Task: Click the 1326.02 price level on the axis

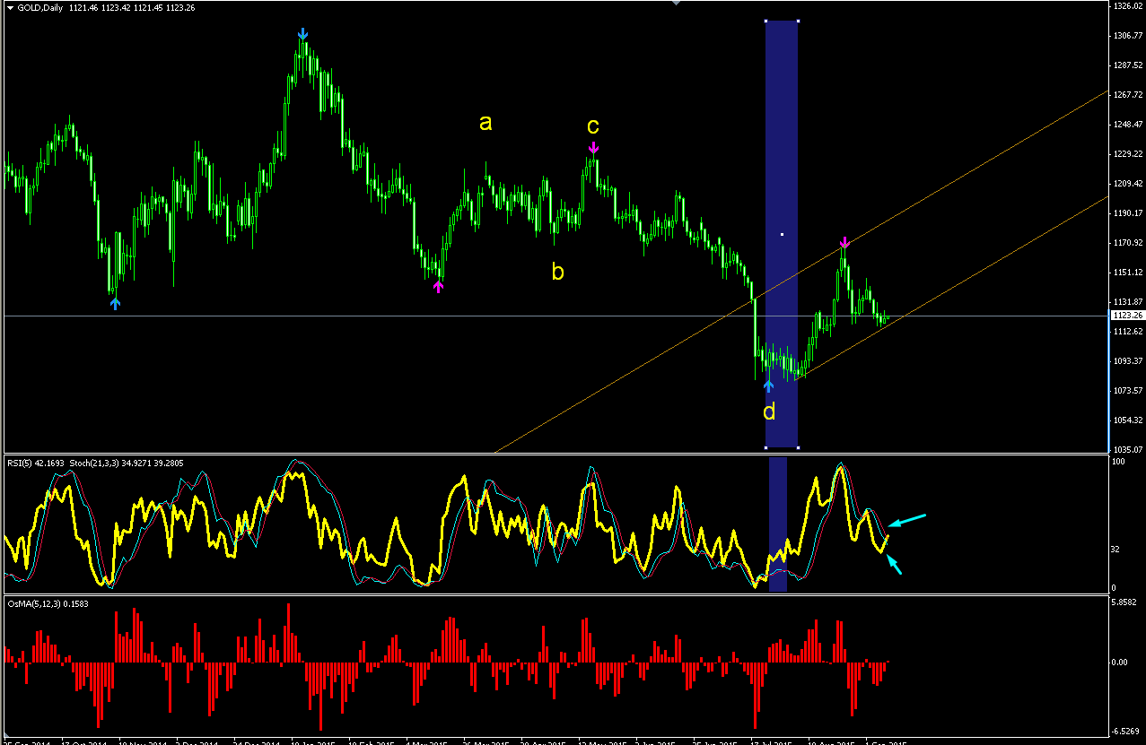Action: 1127,6
